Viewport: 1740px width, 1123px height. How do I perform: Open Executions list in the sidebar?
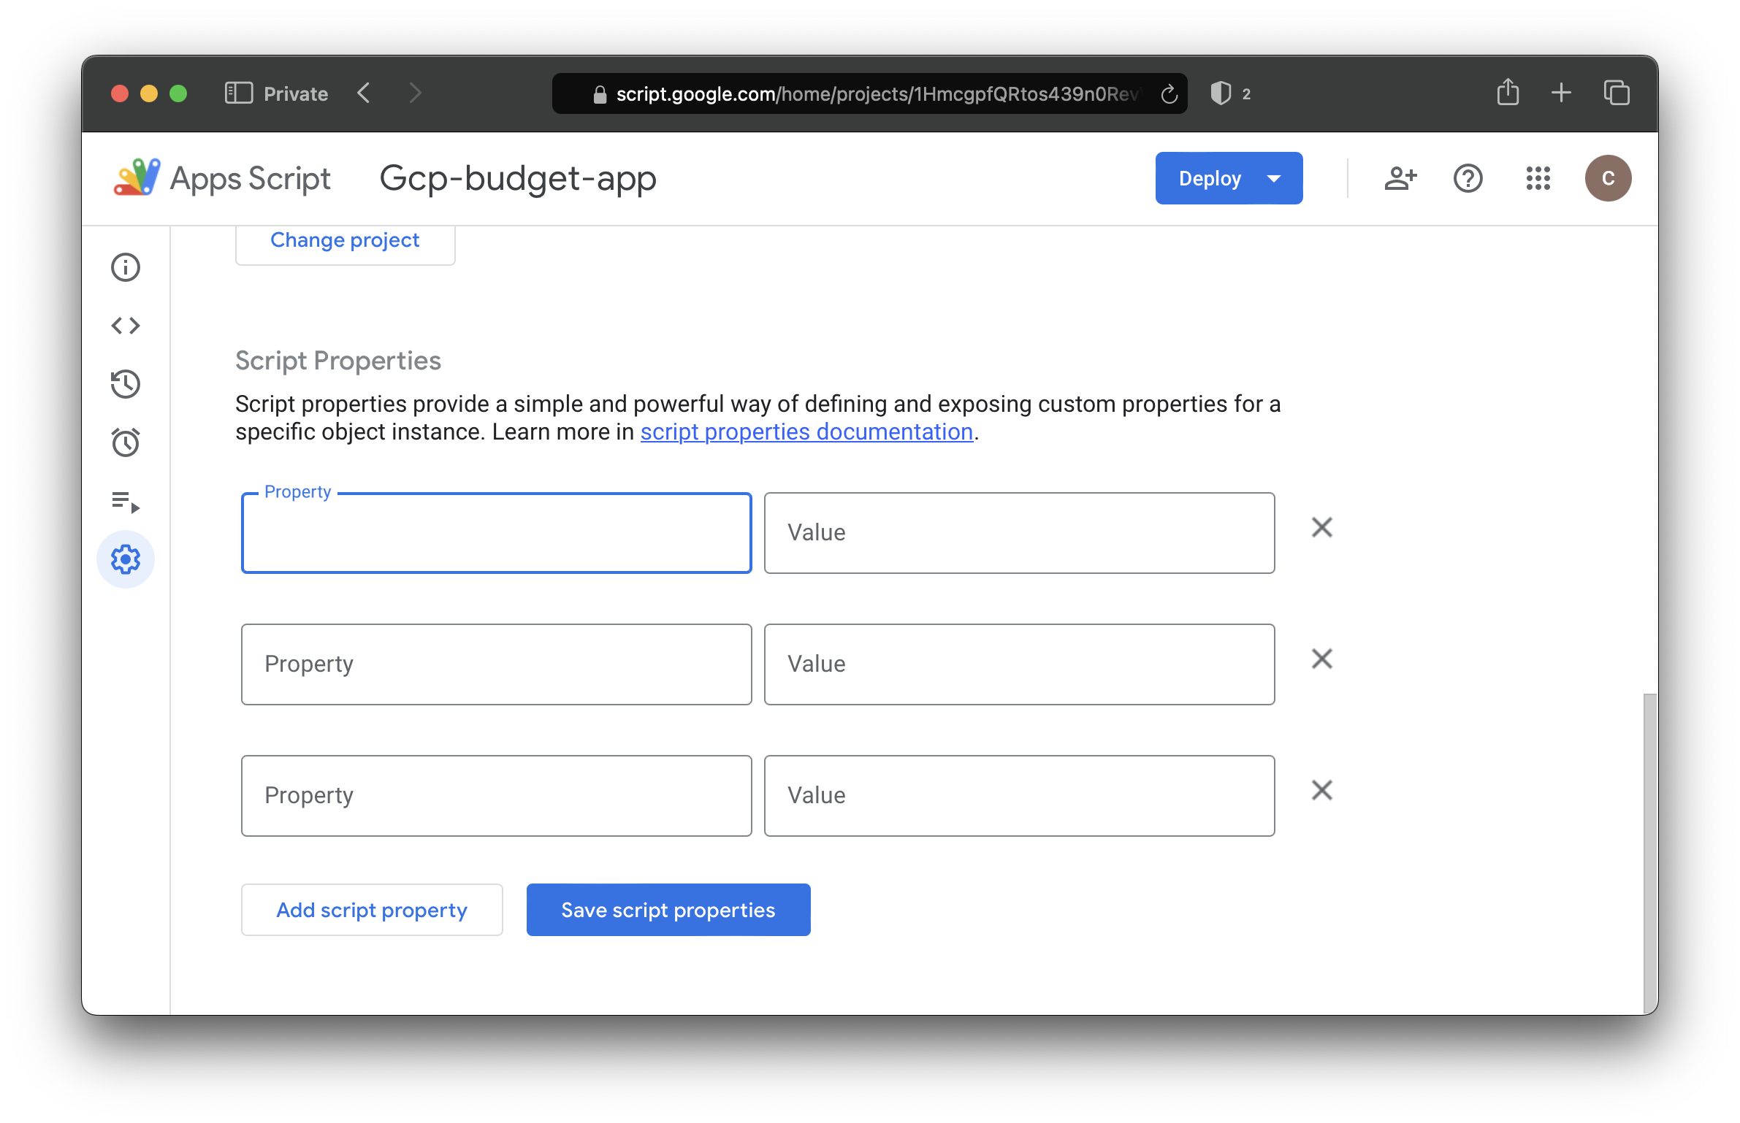pyautogui.click(x=126, y=502)
